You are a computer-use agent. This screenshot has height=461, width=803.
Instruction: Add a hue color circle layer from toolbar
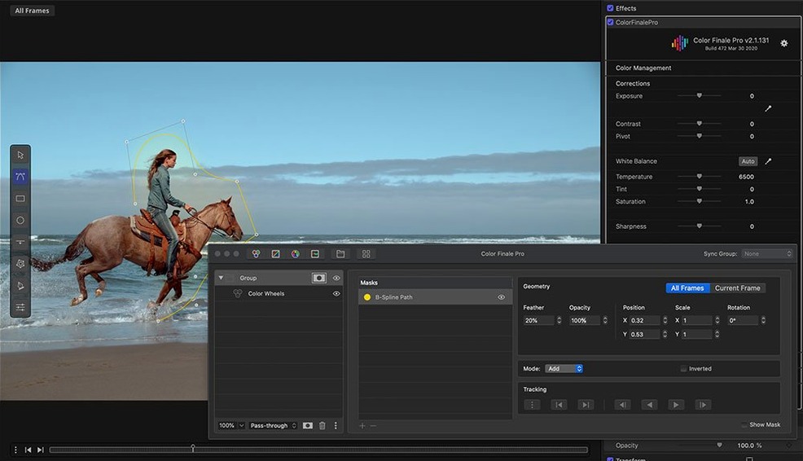point(296,253)
